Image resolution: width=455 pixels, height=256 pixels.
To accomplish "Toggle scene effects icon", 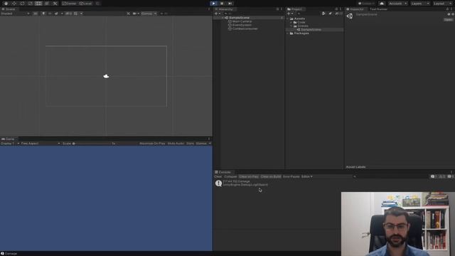I will coord(56,14).
